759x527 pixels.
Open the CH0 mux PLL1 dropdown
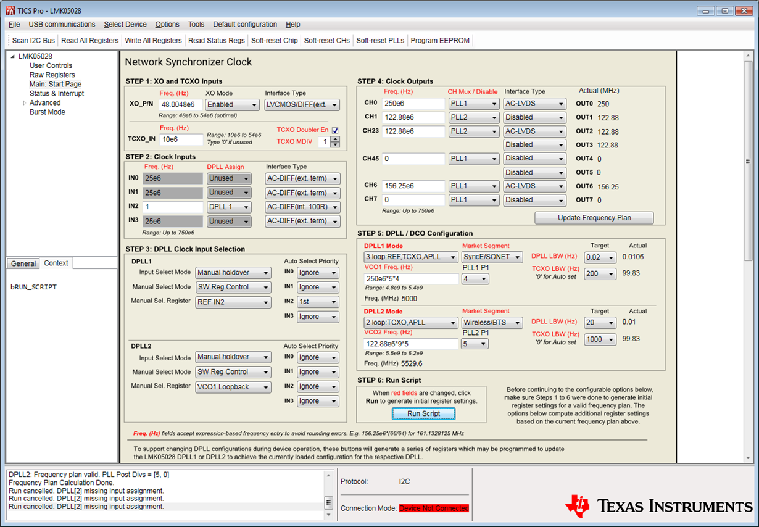473,104
